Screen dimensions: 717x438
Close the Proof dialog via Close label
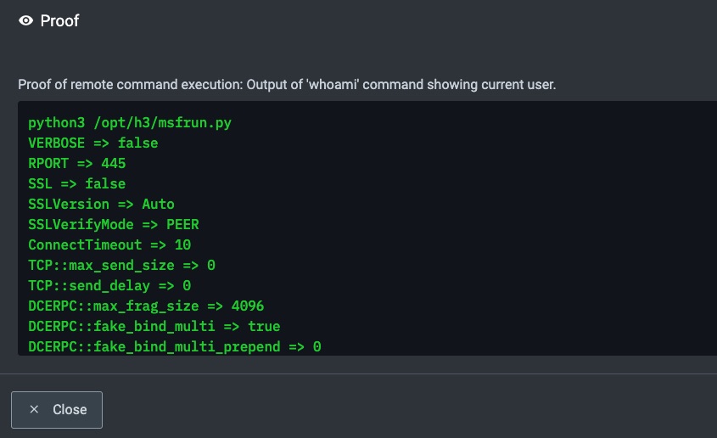click(x=70, y=409)
